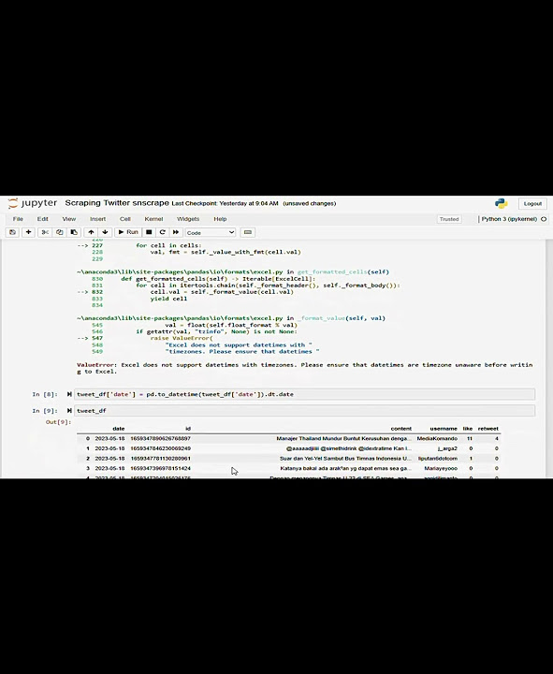
Task: Click the Out[9] output prompt
Action: (58, 422)
